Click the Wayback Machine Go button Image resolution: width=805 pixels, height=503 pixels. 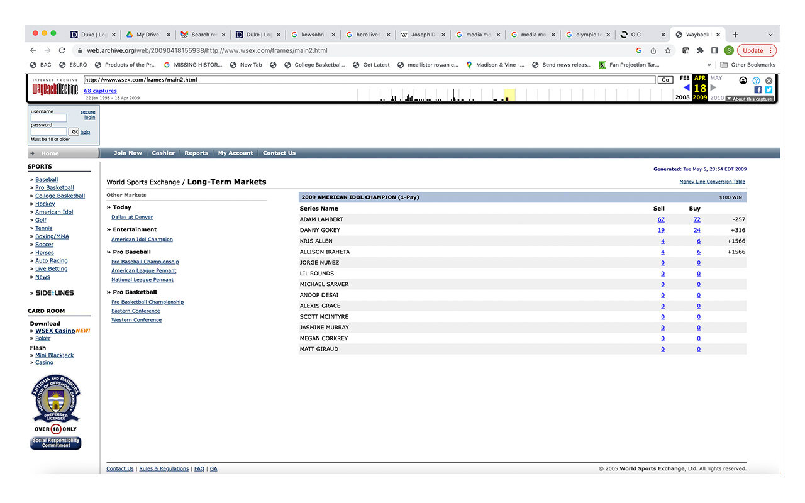665,80
